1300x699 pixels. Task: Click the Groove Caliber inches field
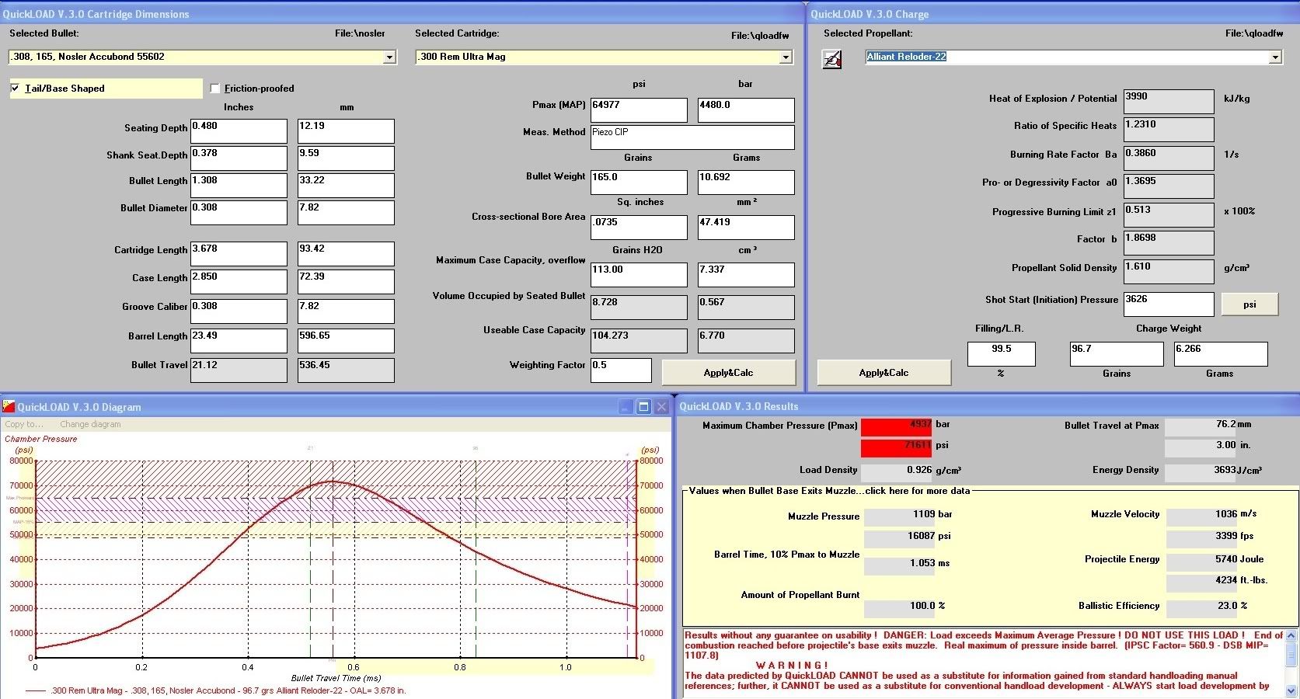[x=239, y=311]
